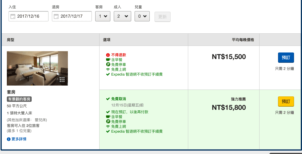Expand the 成人 adults dropdown
The height and width of the screenshot is (154, 302).
(x=123, y=16)
